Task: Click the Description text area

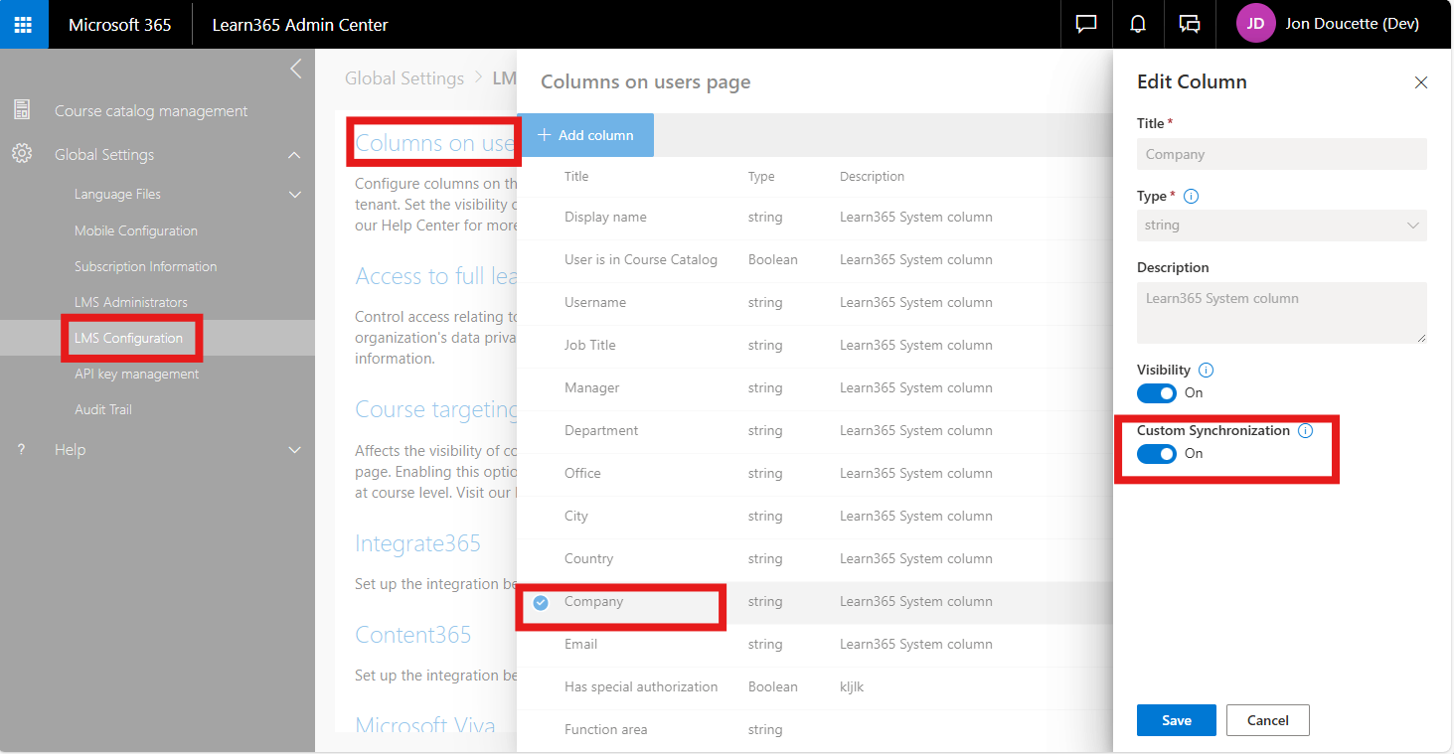Action: click(x=1282, y=313)
